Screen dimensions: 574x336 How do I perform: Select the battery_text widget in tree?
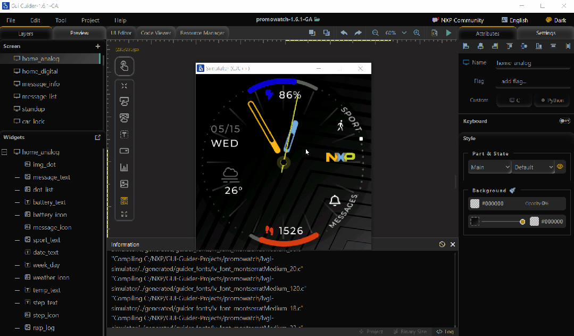pos(50,202)
